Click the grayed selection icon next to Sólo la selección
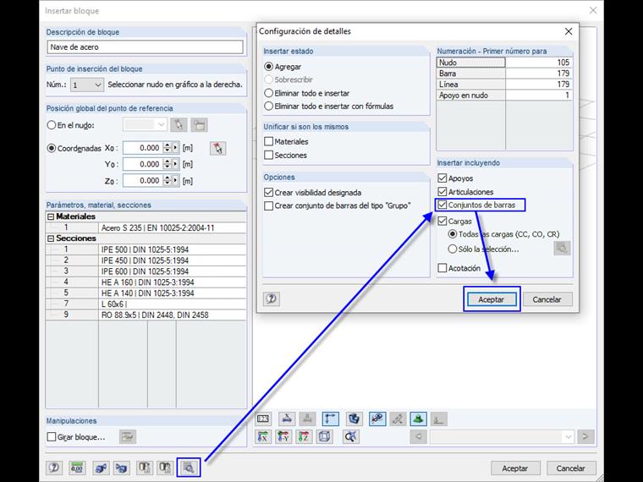Image resolution: width=643 pixels, height=482 pixels. pos(562,248)
